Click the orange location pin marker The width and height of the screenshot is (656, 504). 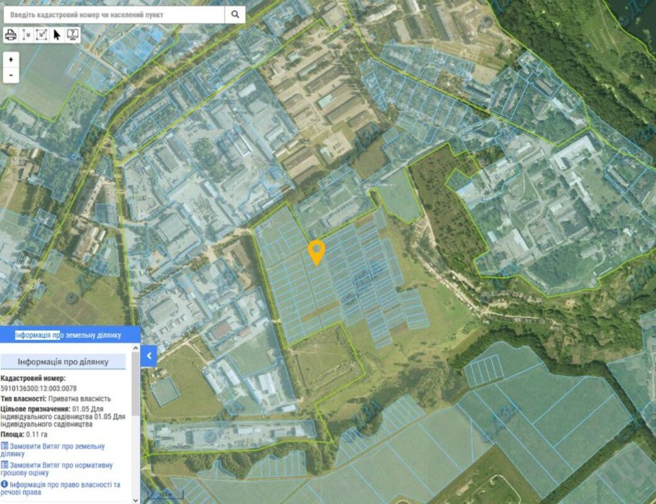tap(316, 251)
